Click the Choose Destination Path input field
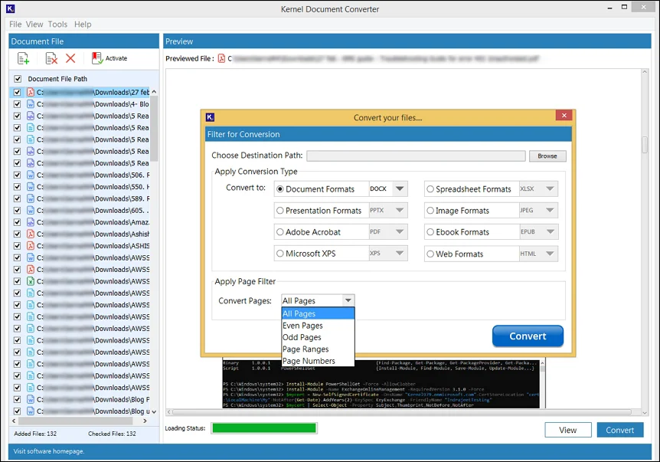The width and height of the screenshot is (660, 462). click(x=416, y=156)
